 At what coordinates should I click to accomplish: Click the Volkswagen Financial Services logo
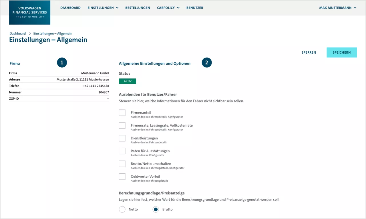(x=29, y=12)
